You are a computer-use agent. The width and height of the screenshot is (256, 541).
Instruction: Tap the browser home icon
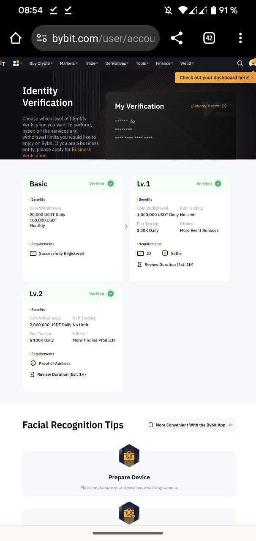(16, 38)
